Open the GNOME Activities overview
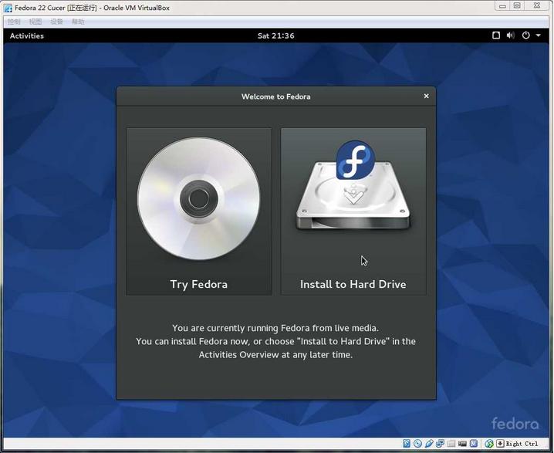This screenshot has width=554, height=453. pyautogui.click(x=27, y=35)
